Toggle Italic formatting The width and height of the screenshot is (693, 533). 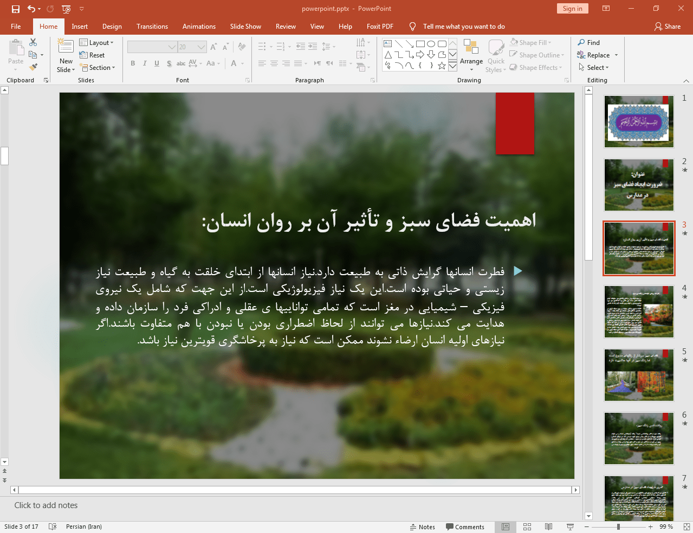(145, 63)
